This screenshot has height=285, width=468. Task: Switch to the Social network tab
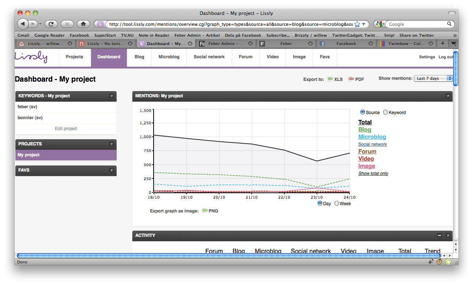click(209, 57)
